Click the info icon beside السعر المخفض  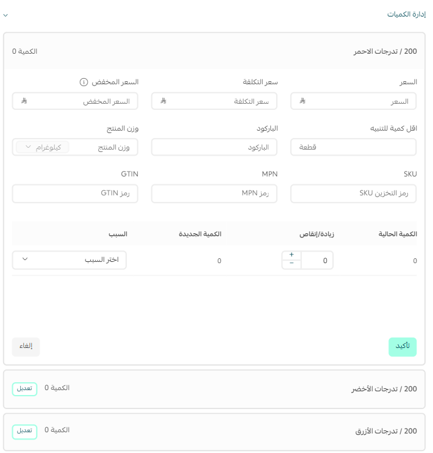(x=84, y=82)
